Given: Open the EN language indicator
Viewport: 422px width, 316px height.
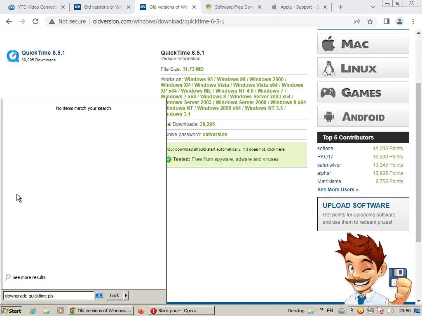Looking at the screenshot, I should tap(330, 311).
